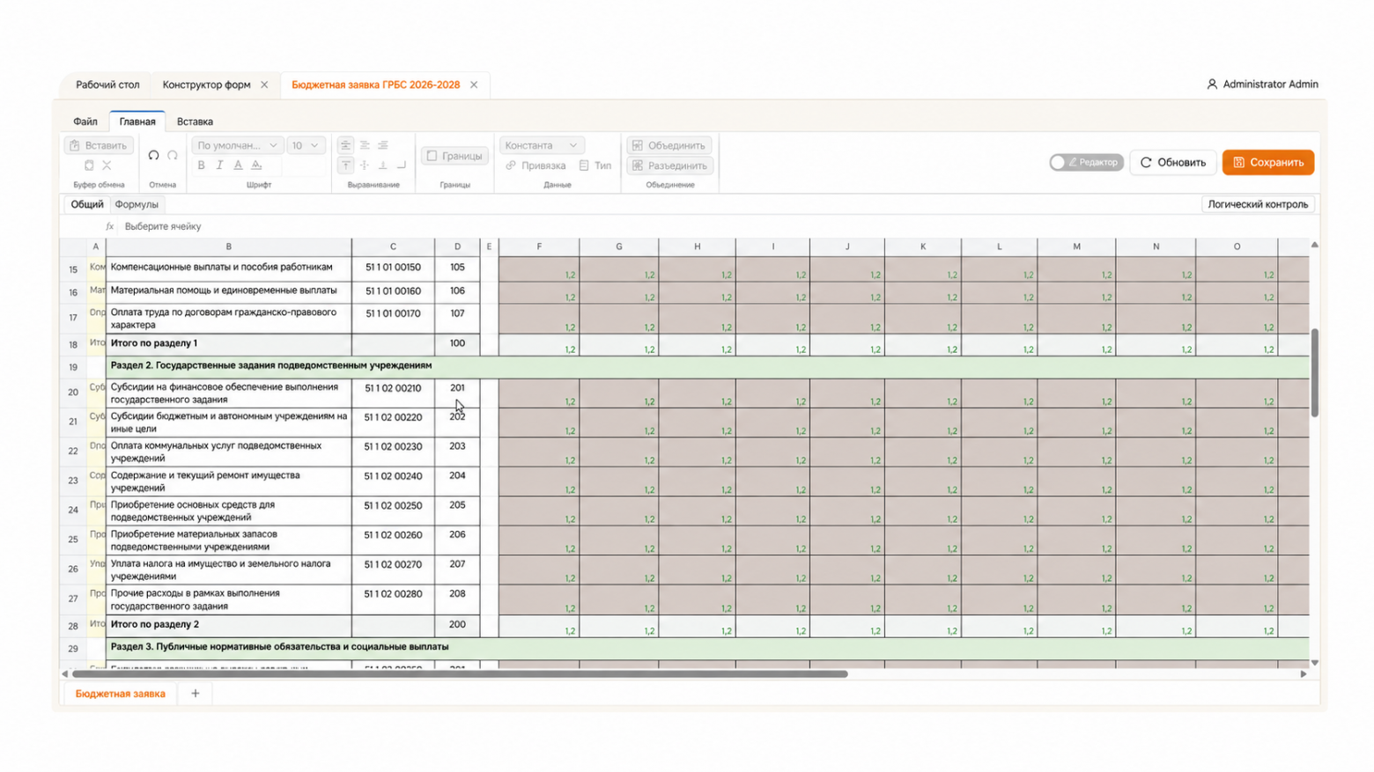The height and width of the screenshot is (772, 1374).
Task: Click the undo arrow icon
Action: click(153, 156)
